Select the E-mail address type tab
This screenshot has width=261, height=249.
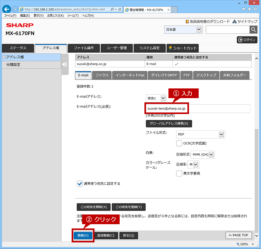[83, 75]
